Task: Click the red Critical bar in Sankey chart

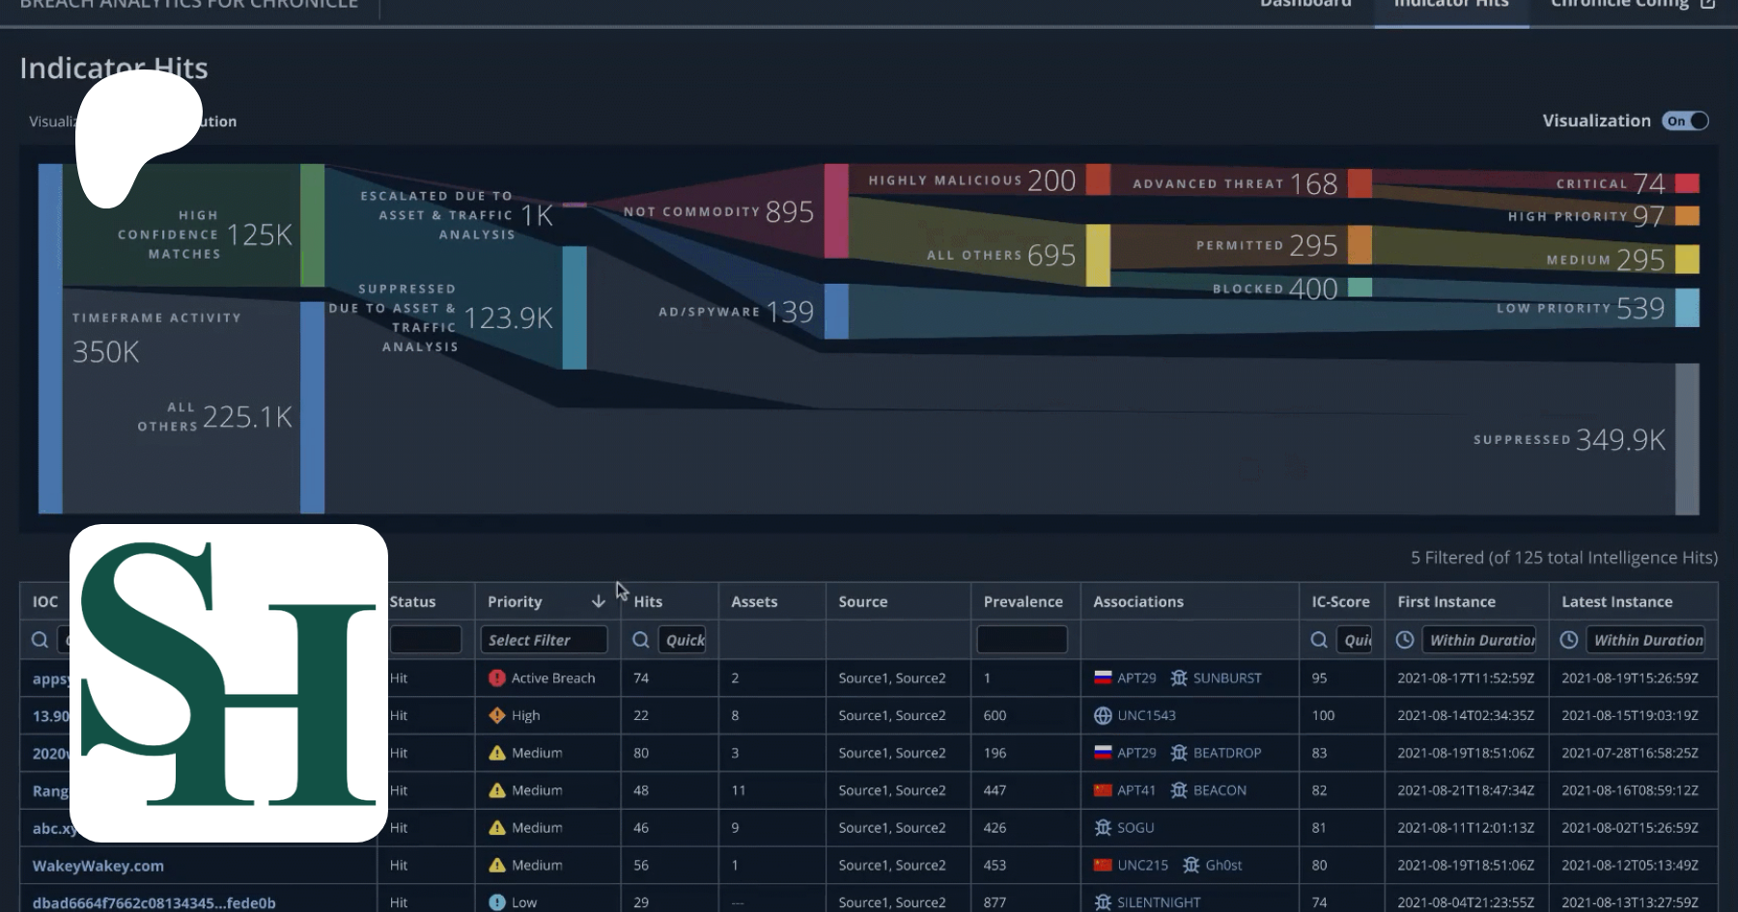Action: (1687, 183)
